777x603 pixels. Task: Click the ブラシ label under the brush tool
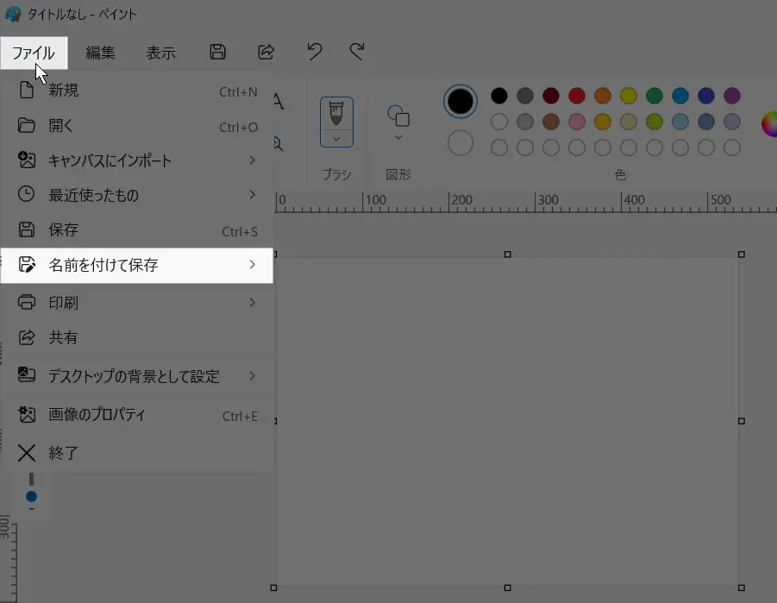coord(336,174)
